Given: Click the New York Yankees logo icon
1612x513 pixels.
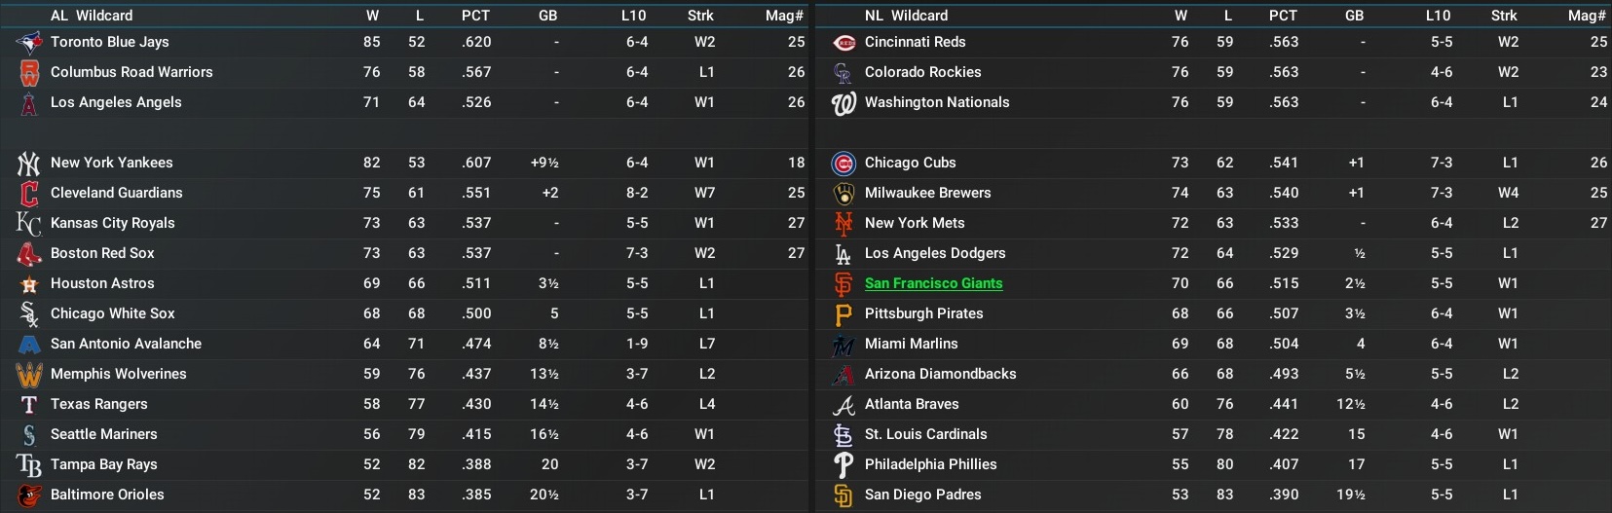Looking at the screenshot, I should pos(29,164).
